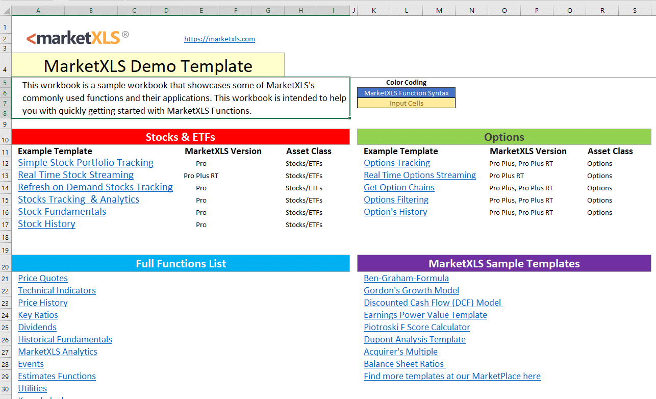Screen dimensions: 656x399
Task: Select the Input Cells color cell
Action: 406,103
